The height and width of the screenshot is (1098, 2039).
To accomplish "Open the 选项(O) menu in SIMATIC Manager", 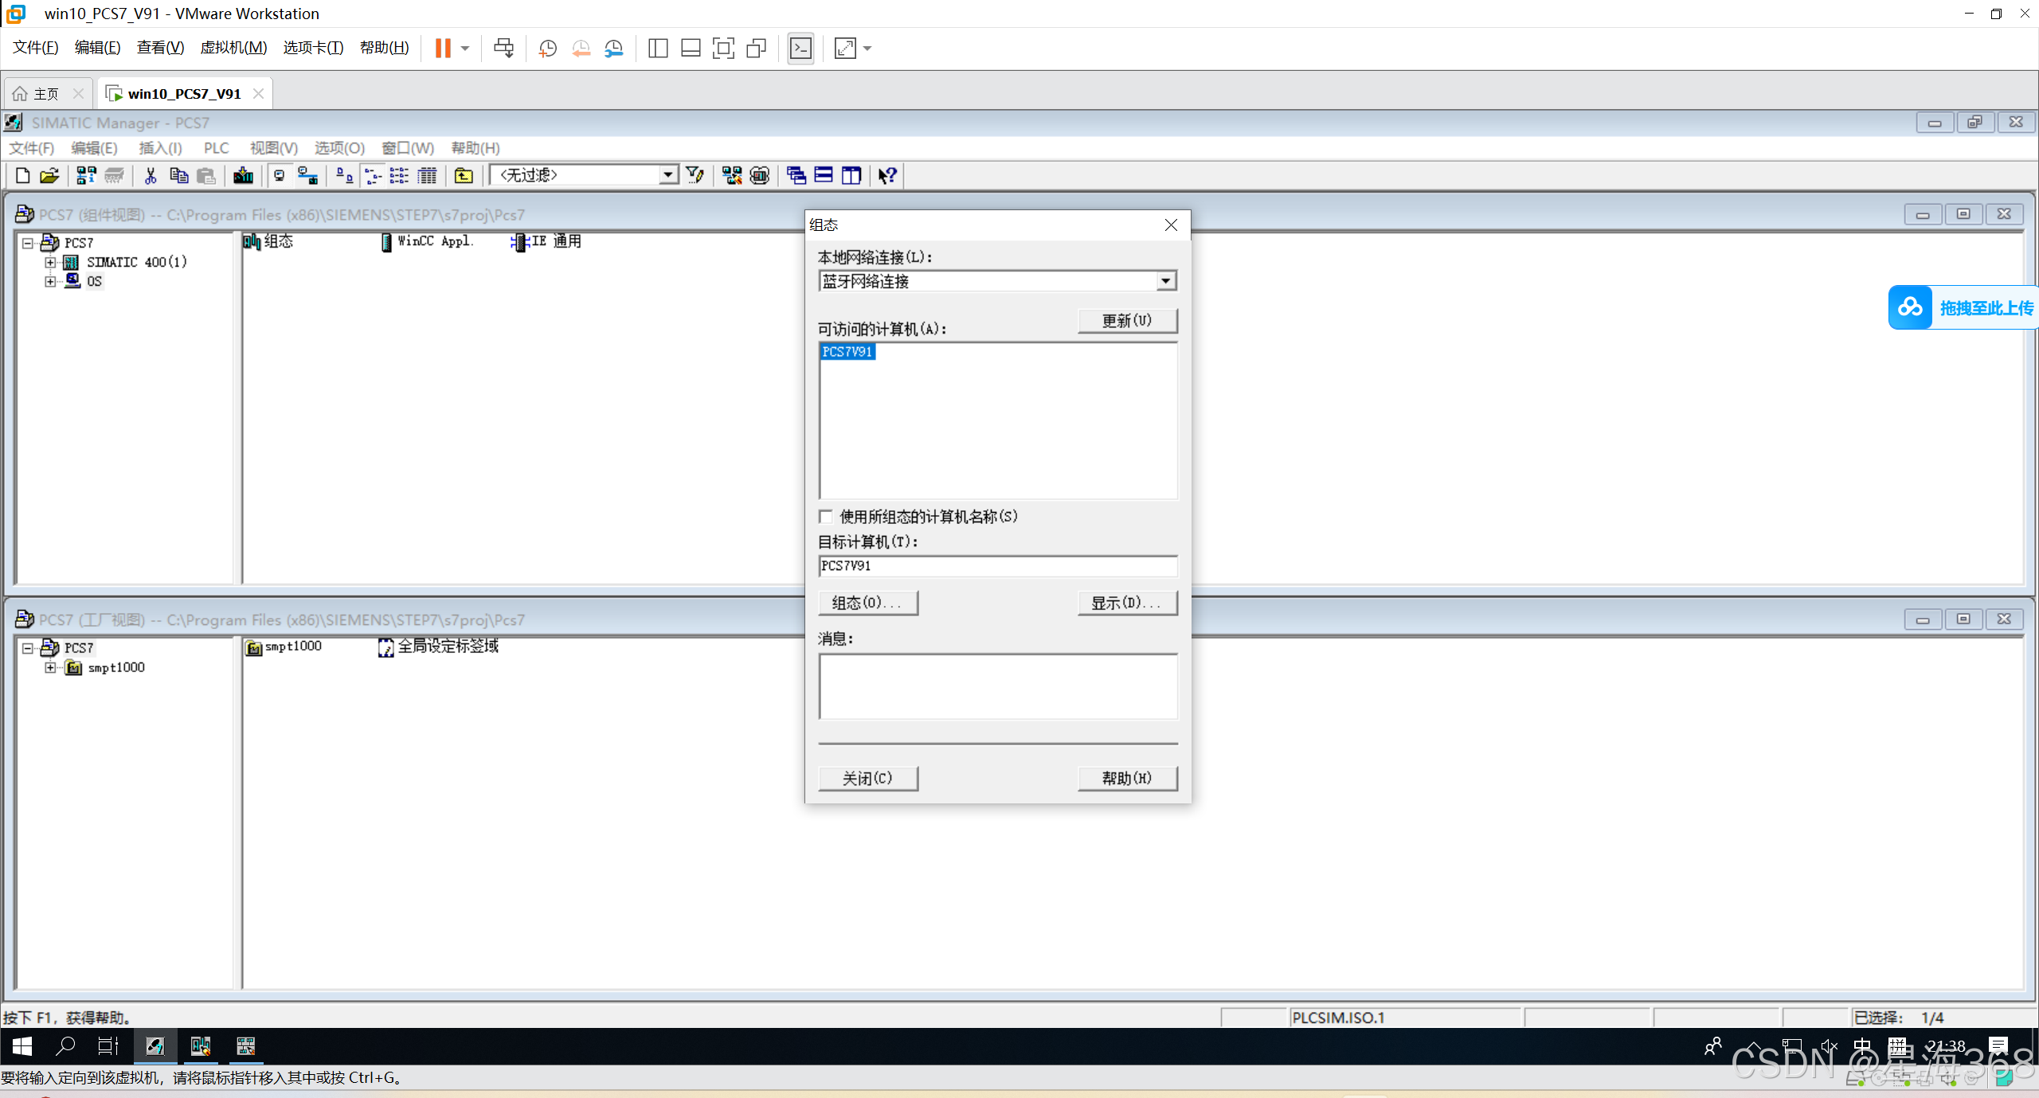I will click(339, 148).
